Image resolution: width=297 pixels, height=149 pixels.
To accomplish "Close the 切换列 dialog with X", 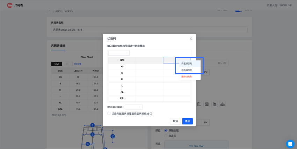I will 191,39.
